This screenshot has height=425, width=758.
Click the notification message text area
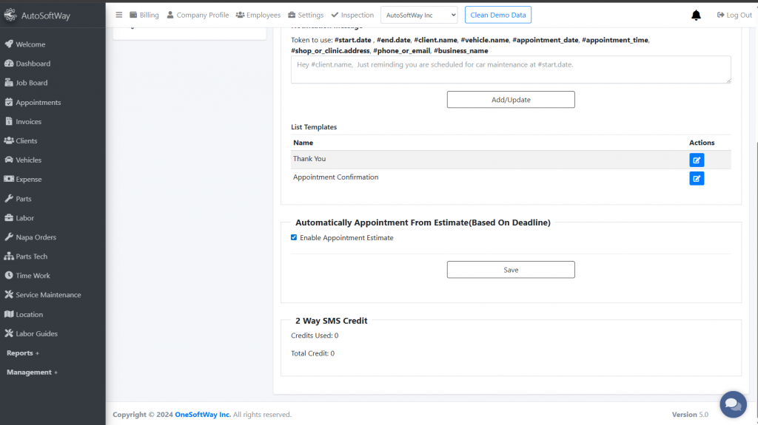(x=511, y=69)
